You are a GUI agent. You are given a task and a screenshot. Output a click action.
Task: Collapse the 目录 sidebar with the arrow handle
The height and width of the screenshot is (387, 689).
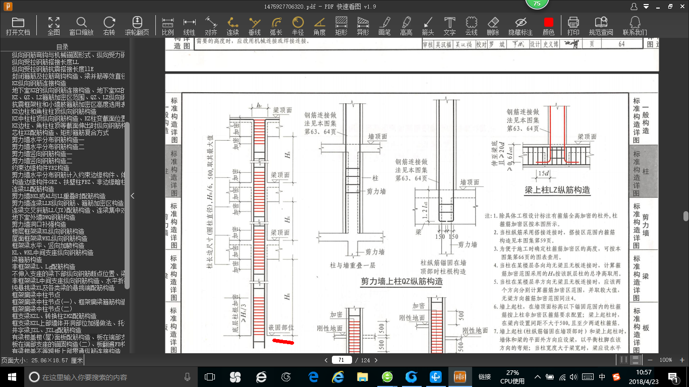click(x=133, y=196)
